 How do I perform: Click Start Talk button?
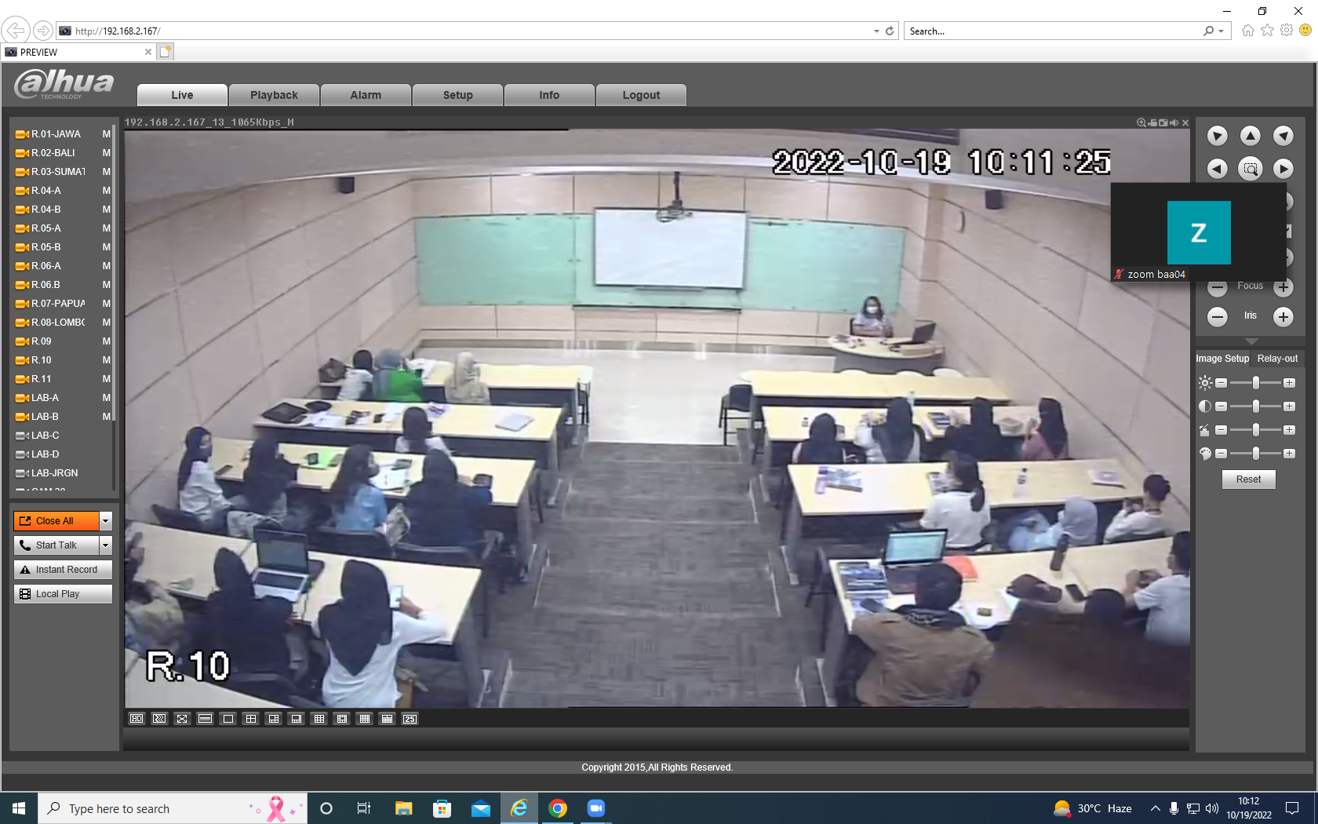pyautogui.click(x=56, y=545)
